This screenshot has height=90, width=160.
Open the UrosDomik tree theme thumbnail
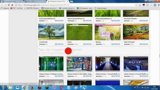(x=51, y=32)
